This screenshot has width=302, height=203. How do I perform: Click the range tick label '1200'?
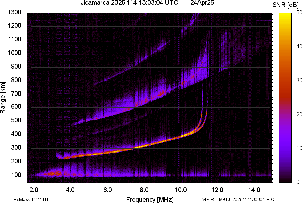tap(14, 25)
